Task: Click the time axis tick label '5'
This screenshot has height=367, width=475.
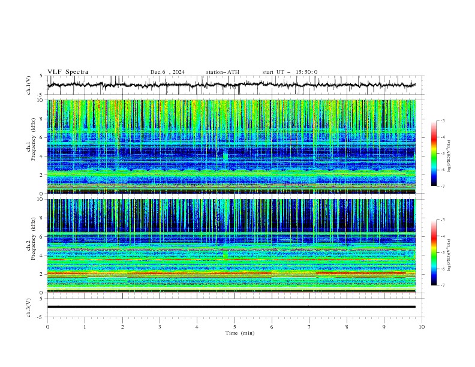Action: pos(235,327)
